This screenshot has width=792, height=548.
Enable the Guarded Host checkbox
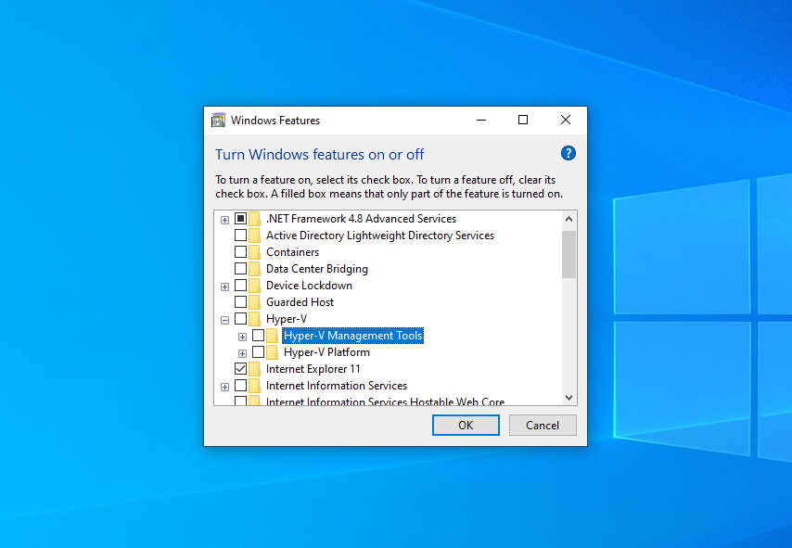pos(240,302)
